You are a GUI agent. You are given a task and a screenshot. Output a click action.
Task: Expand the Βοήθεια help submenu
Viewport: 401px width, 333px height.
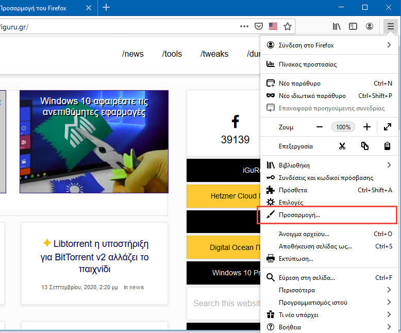[329, 327]
